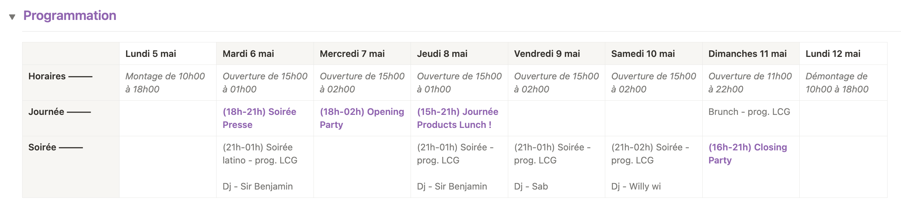Click the Closing Party purple text
This screenshot has width=901, height=208.
[x=748, y=154]
